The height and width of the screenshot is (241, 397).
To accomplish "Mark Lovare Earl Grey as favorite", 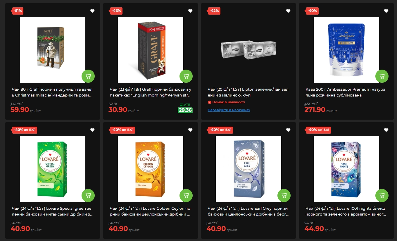I will [288, 130].
